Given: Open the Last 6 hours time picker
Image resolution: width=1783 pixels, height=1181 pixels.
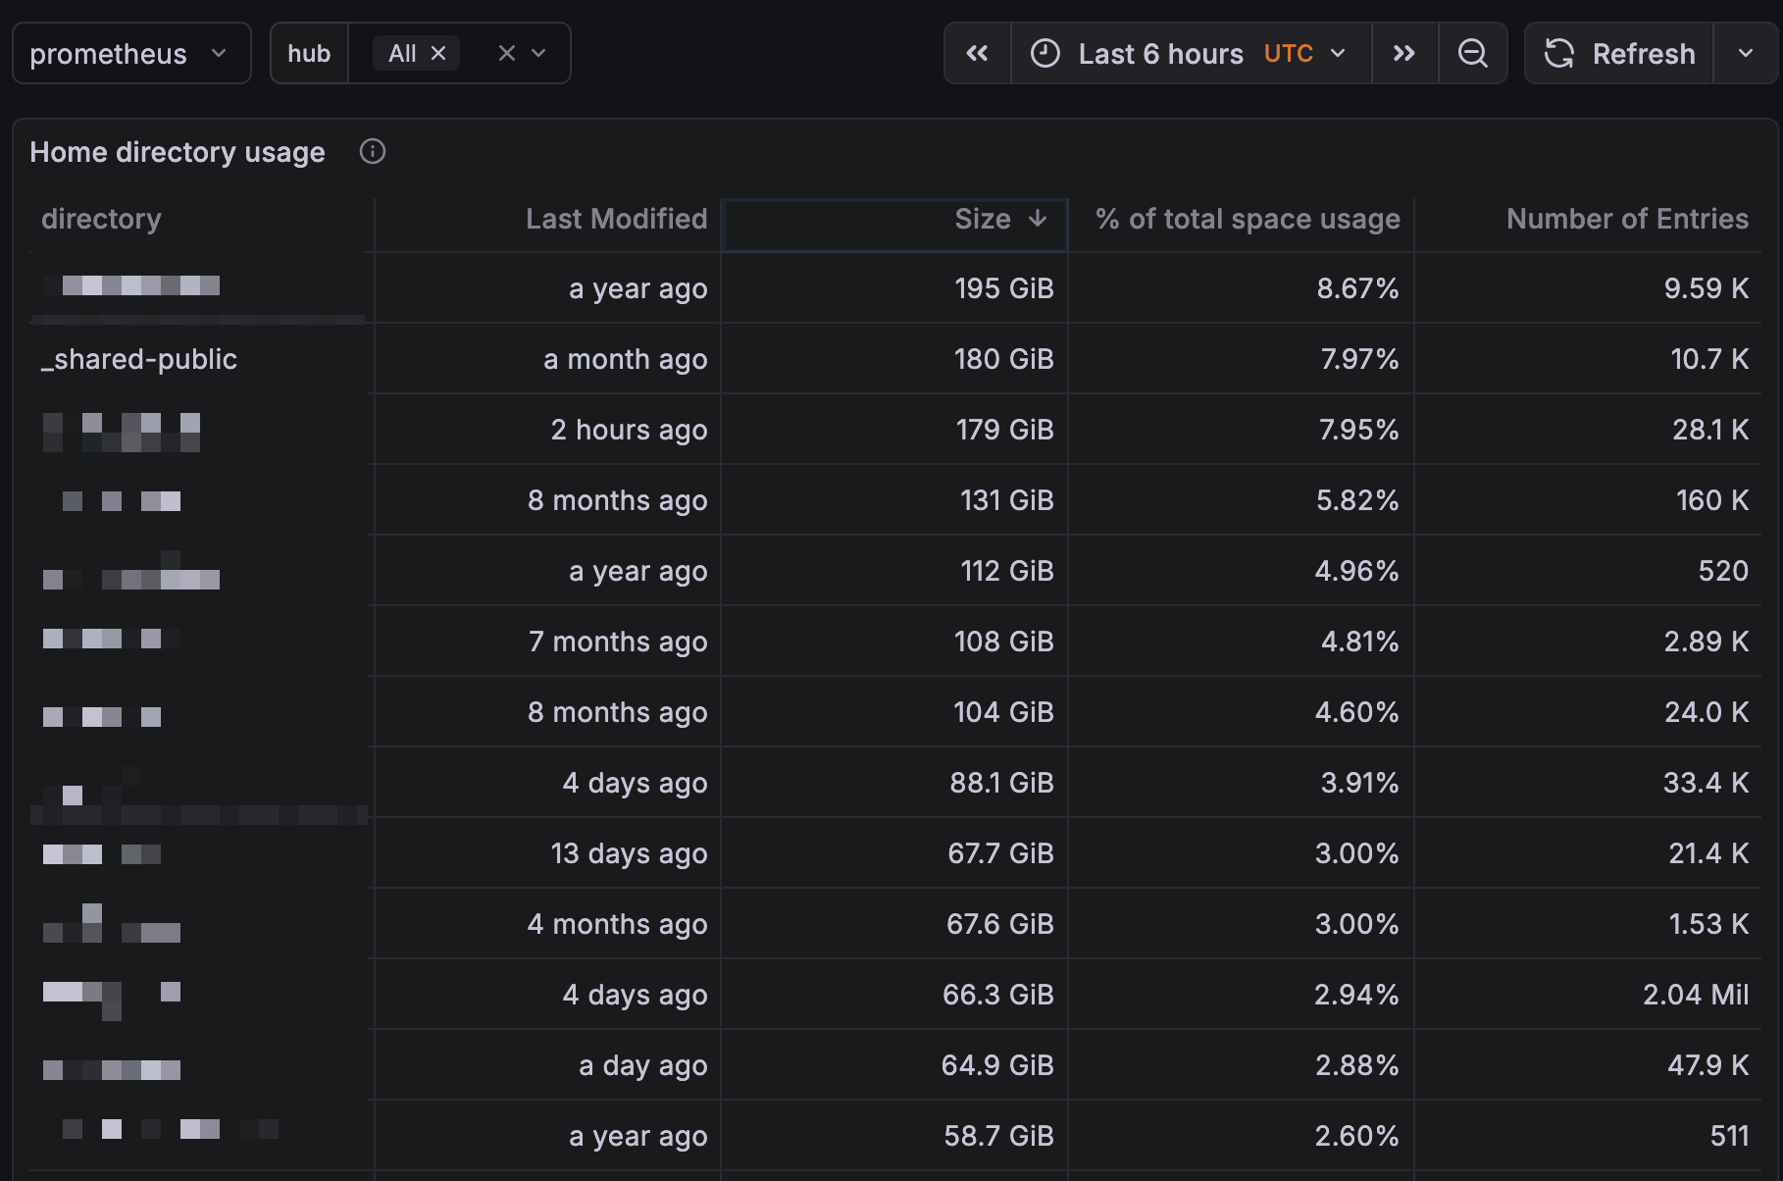Looking at the screenshot, I should tap(1191, 53).
